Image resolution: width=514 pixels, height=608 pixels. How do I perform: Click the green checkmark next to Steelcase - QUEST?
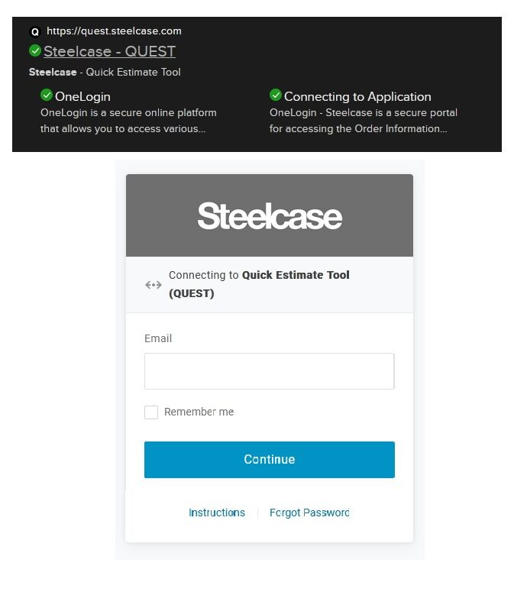click(35, 50)
